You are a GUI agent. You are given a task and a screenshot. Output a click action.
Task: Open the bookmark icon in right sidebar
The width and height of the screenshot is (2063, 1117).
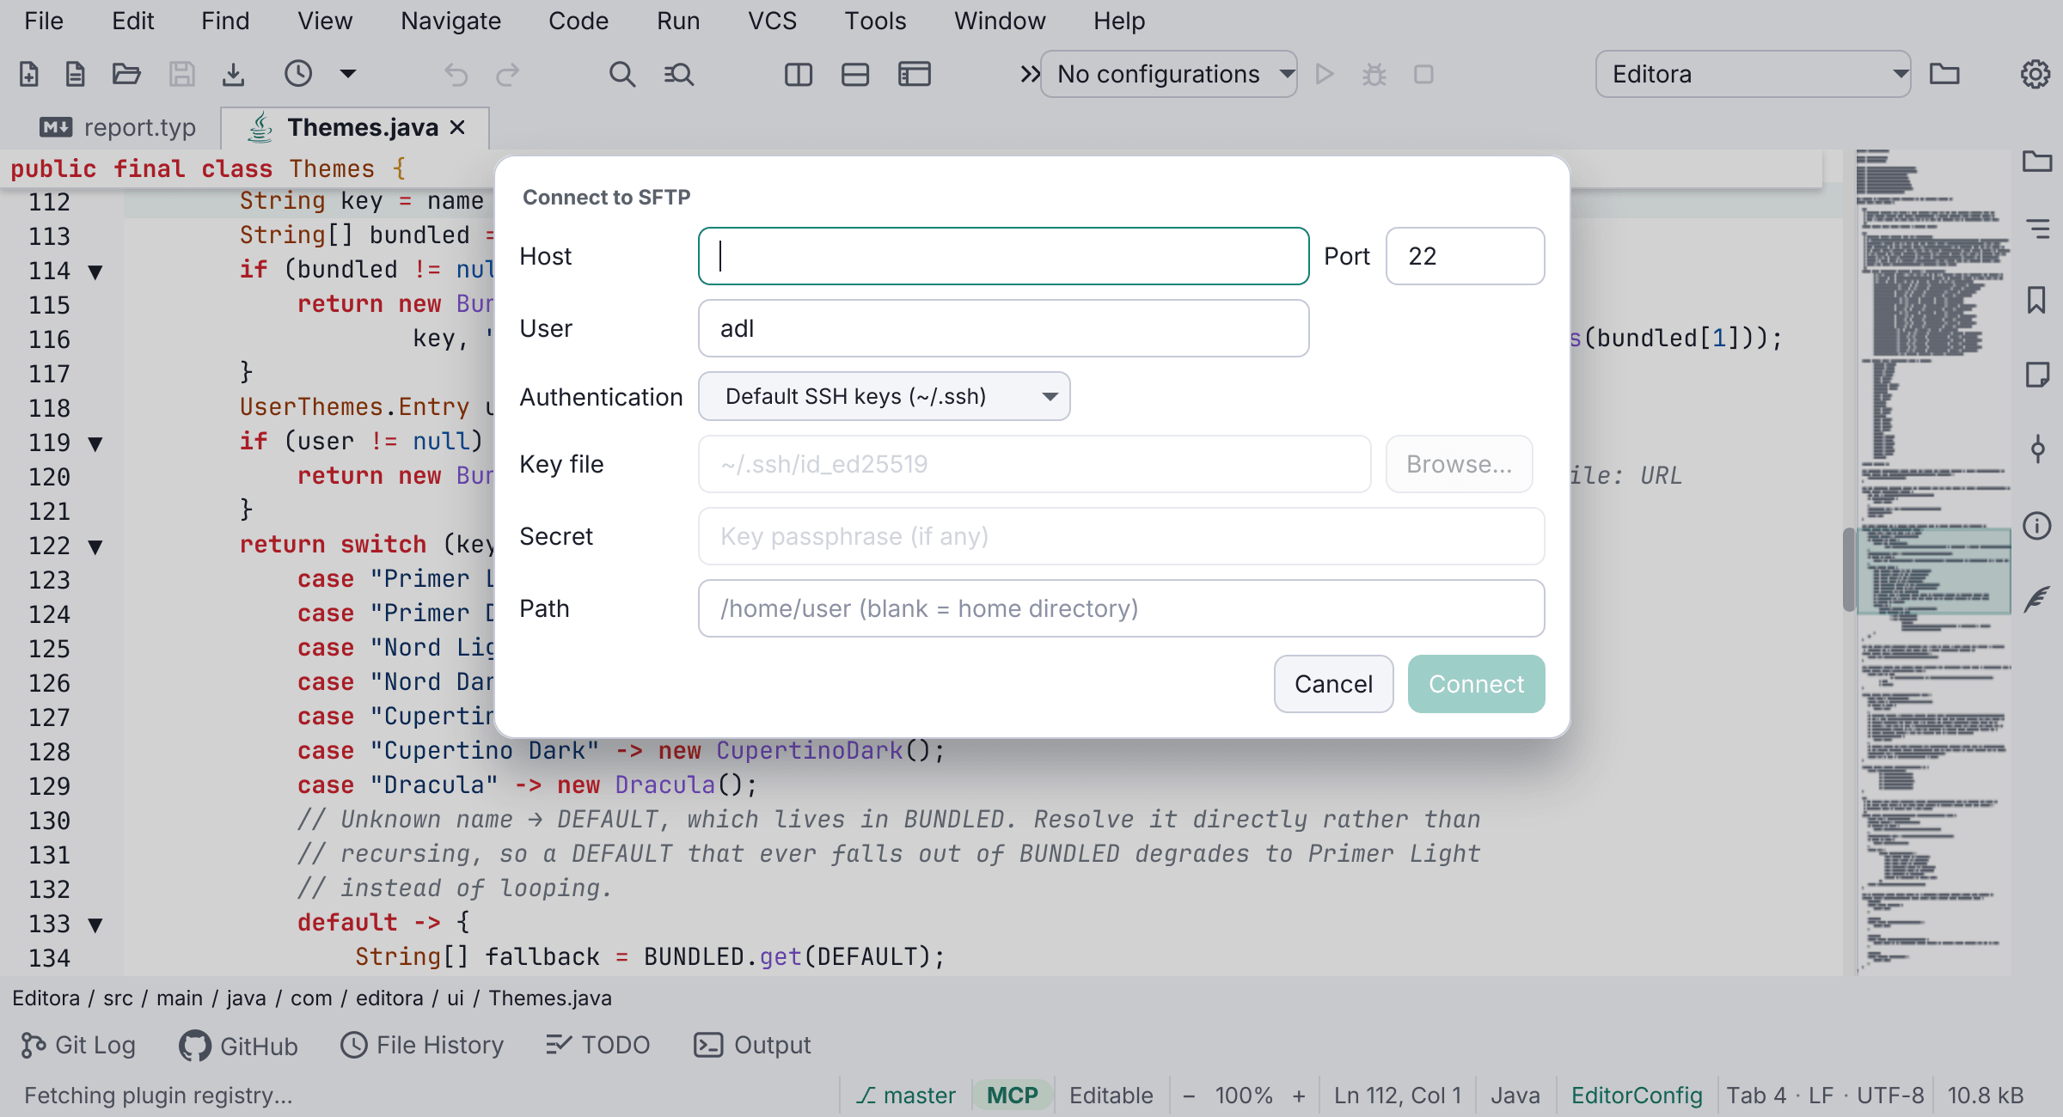tap(2036, 301)
